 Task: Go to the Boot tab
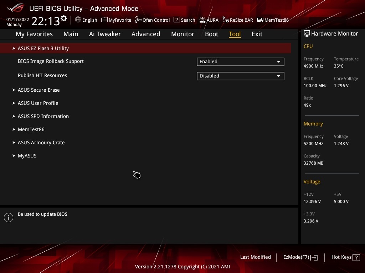point(211,34)
